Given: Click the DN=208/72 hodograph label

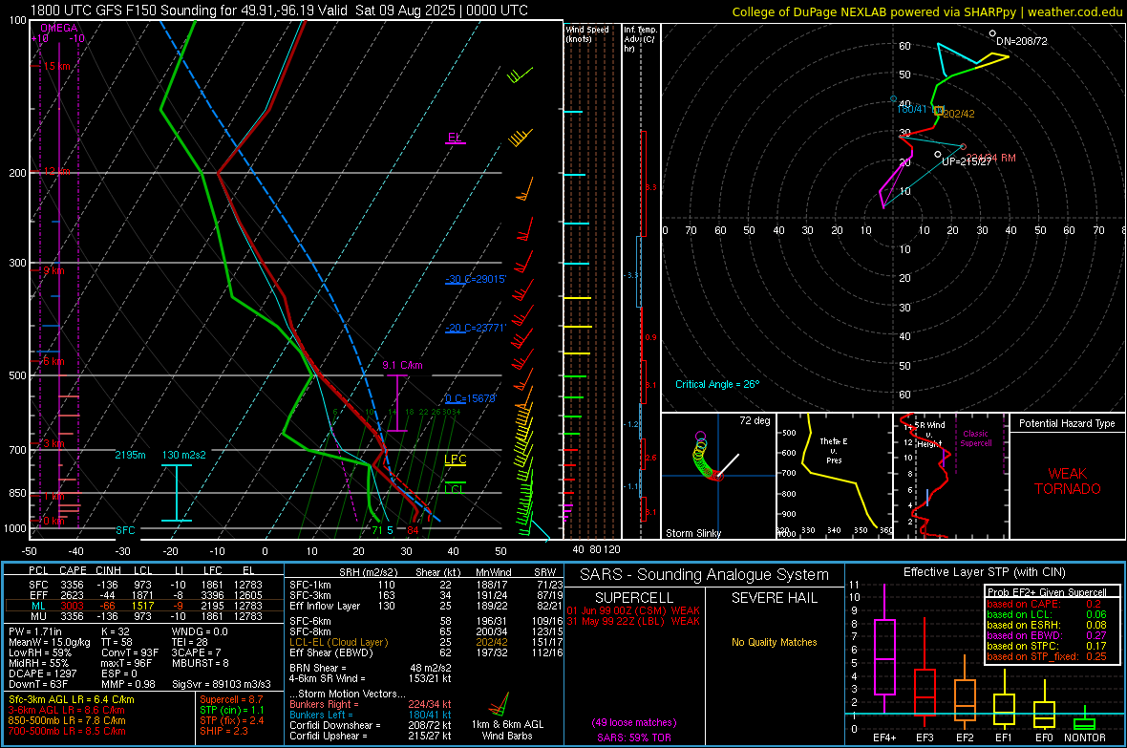Looking at the screenshot, I should [1021, 42].
